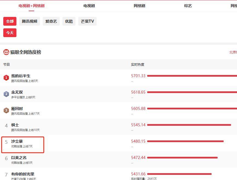Click rank number 6
This screenshot has width=237, height=180.
6,158
